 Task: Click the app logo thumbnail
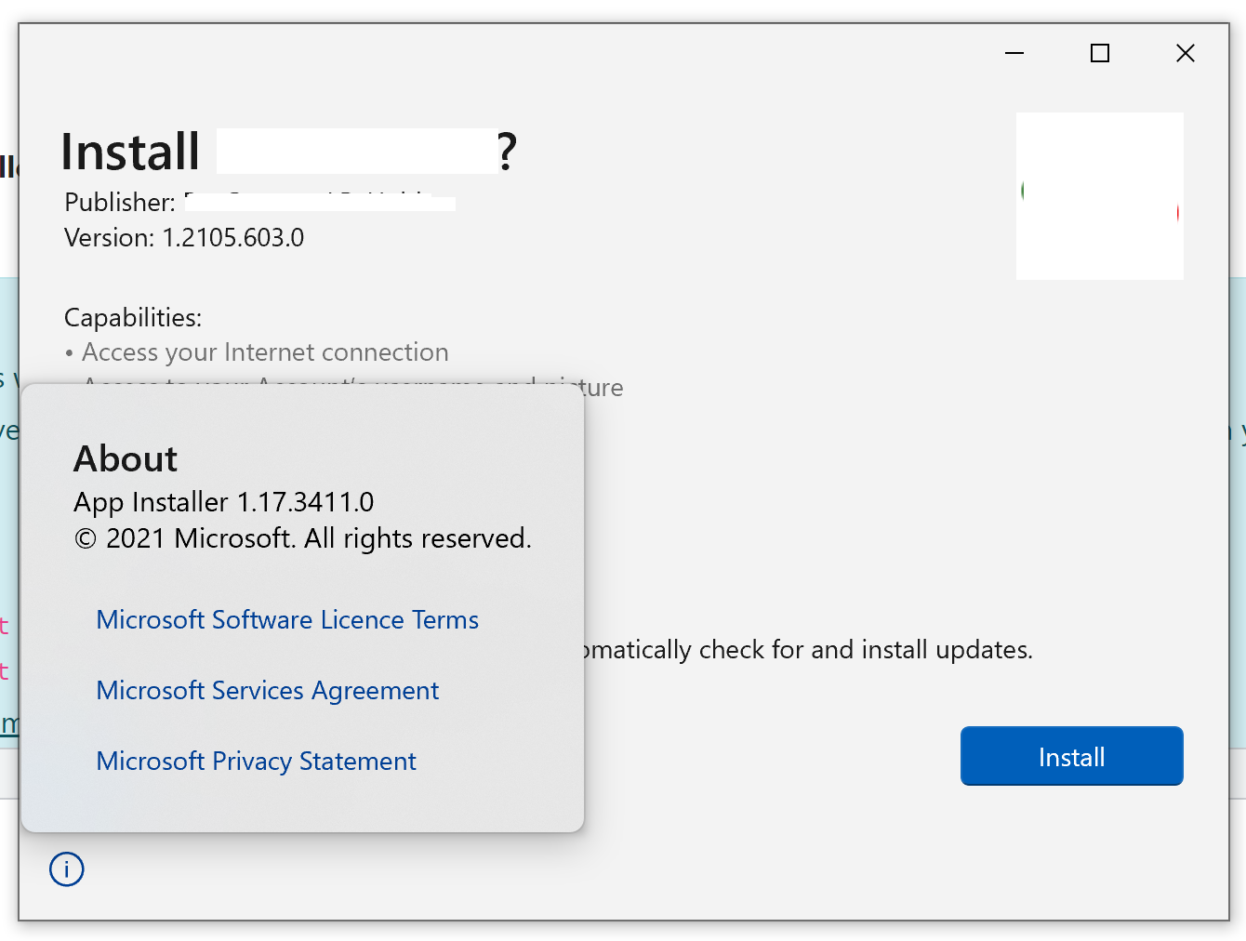pyautogui.click(x=1100, y=196)
